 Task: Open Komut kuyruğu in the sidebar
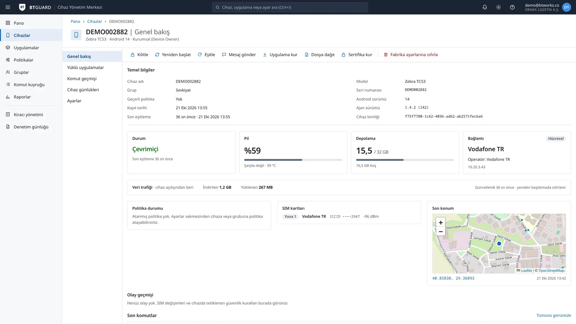(31, 85)
